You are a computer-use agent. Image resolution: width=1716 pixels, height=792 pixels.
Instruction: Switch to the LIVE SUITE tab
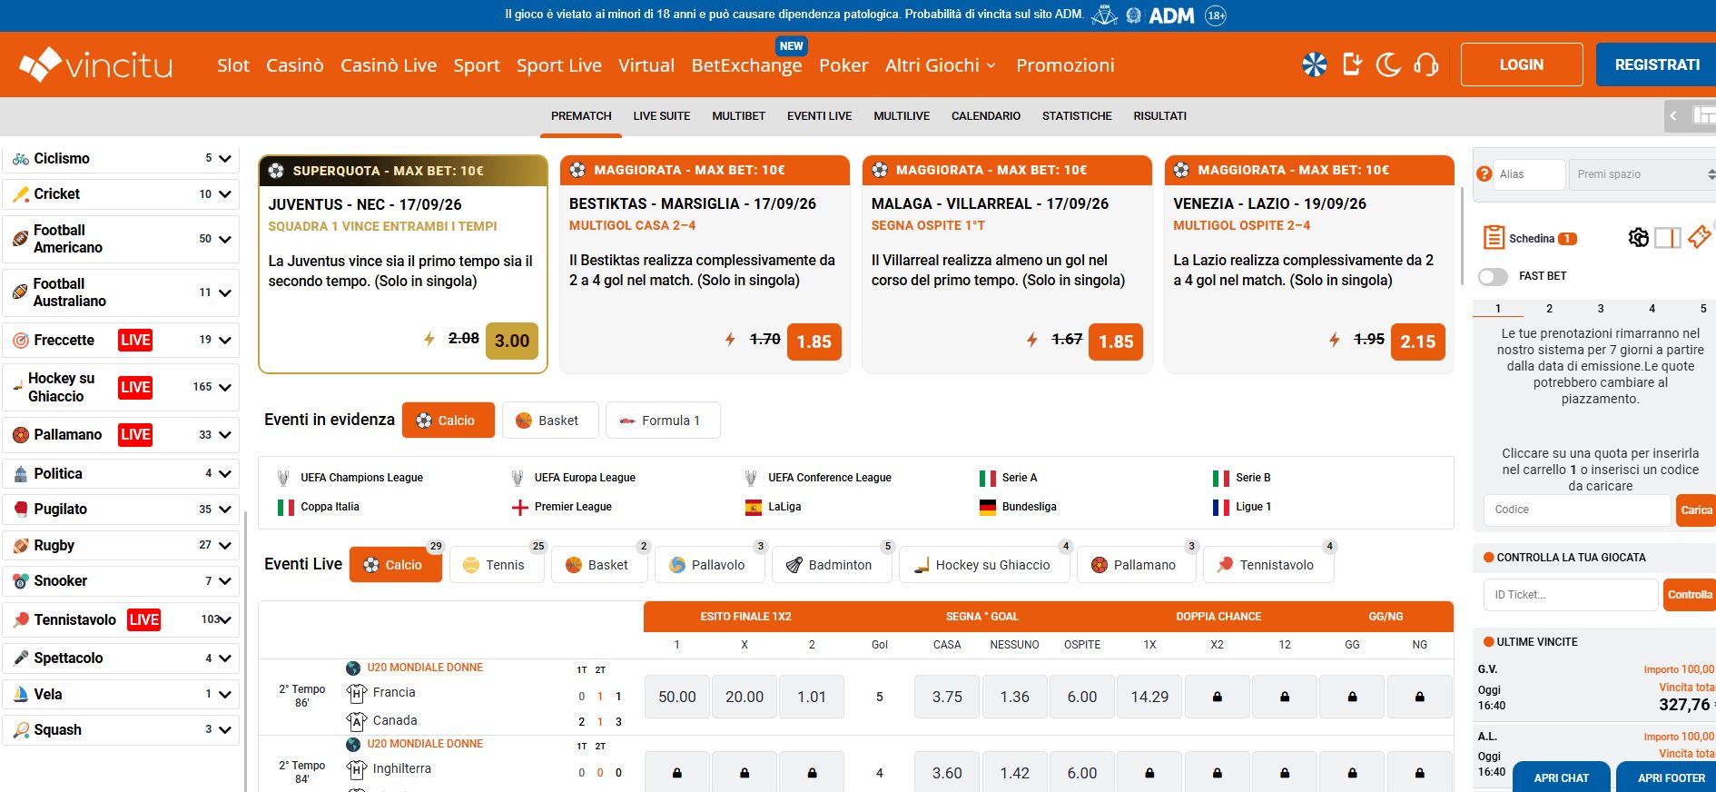coord(662,116)
